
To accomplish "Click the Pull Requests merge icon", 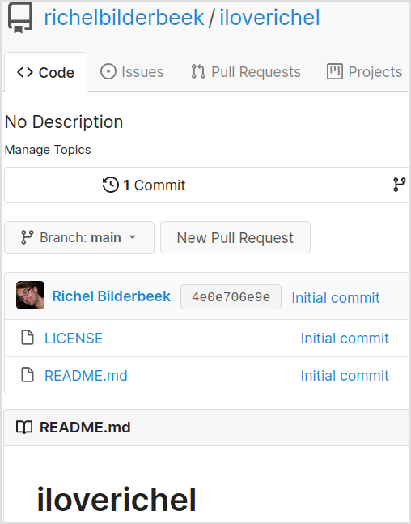I will pos(198,71).
